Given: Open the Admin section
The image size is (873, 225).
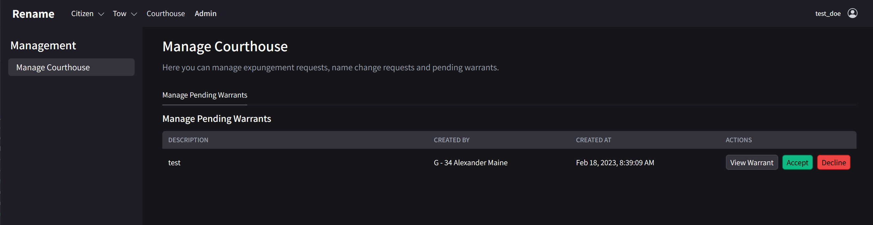Looking at the screenshot, I should (205, 13).
